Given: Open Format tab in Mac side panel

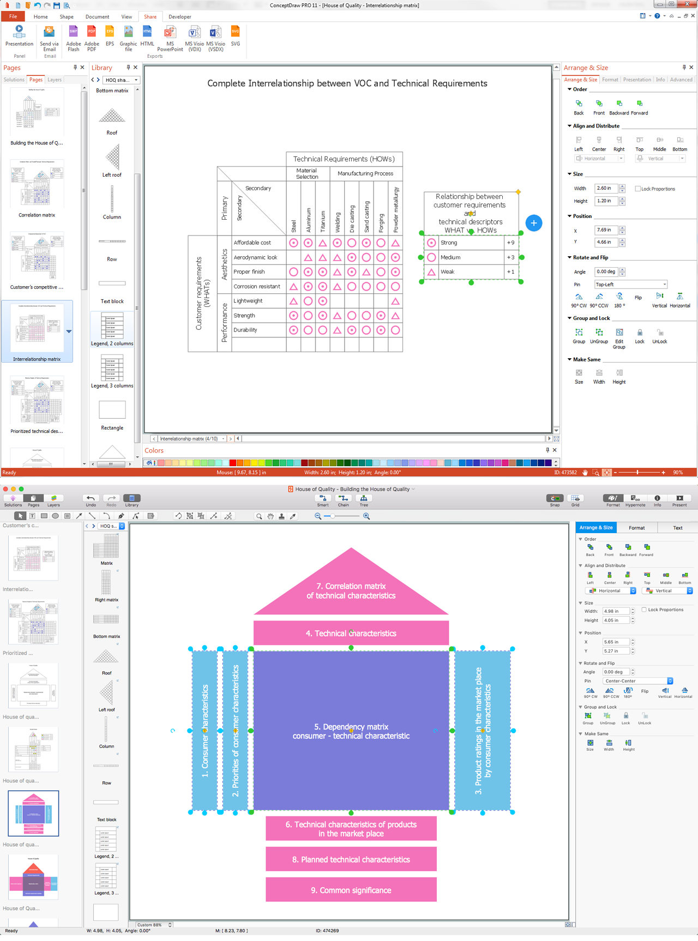Looking at the screenshot, I should [x=636, y=528].
